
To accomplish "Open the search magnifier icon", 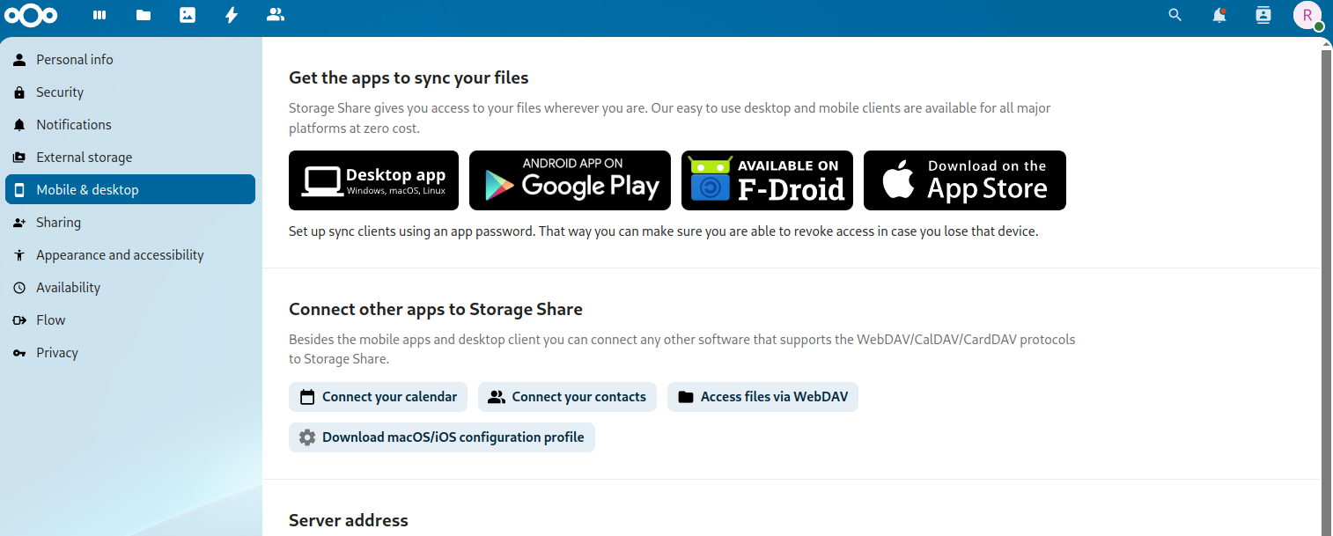I will click(1175, 15).
